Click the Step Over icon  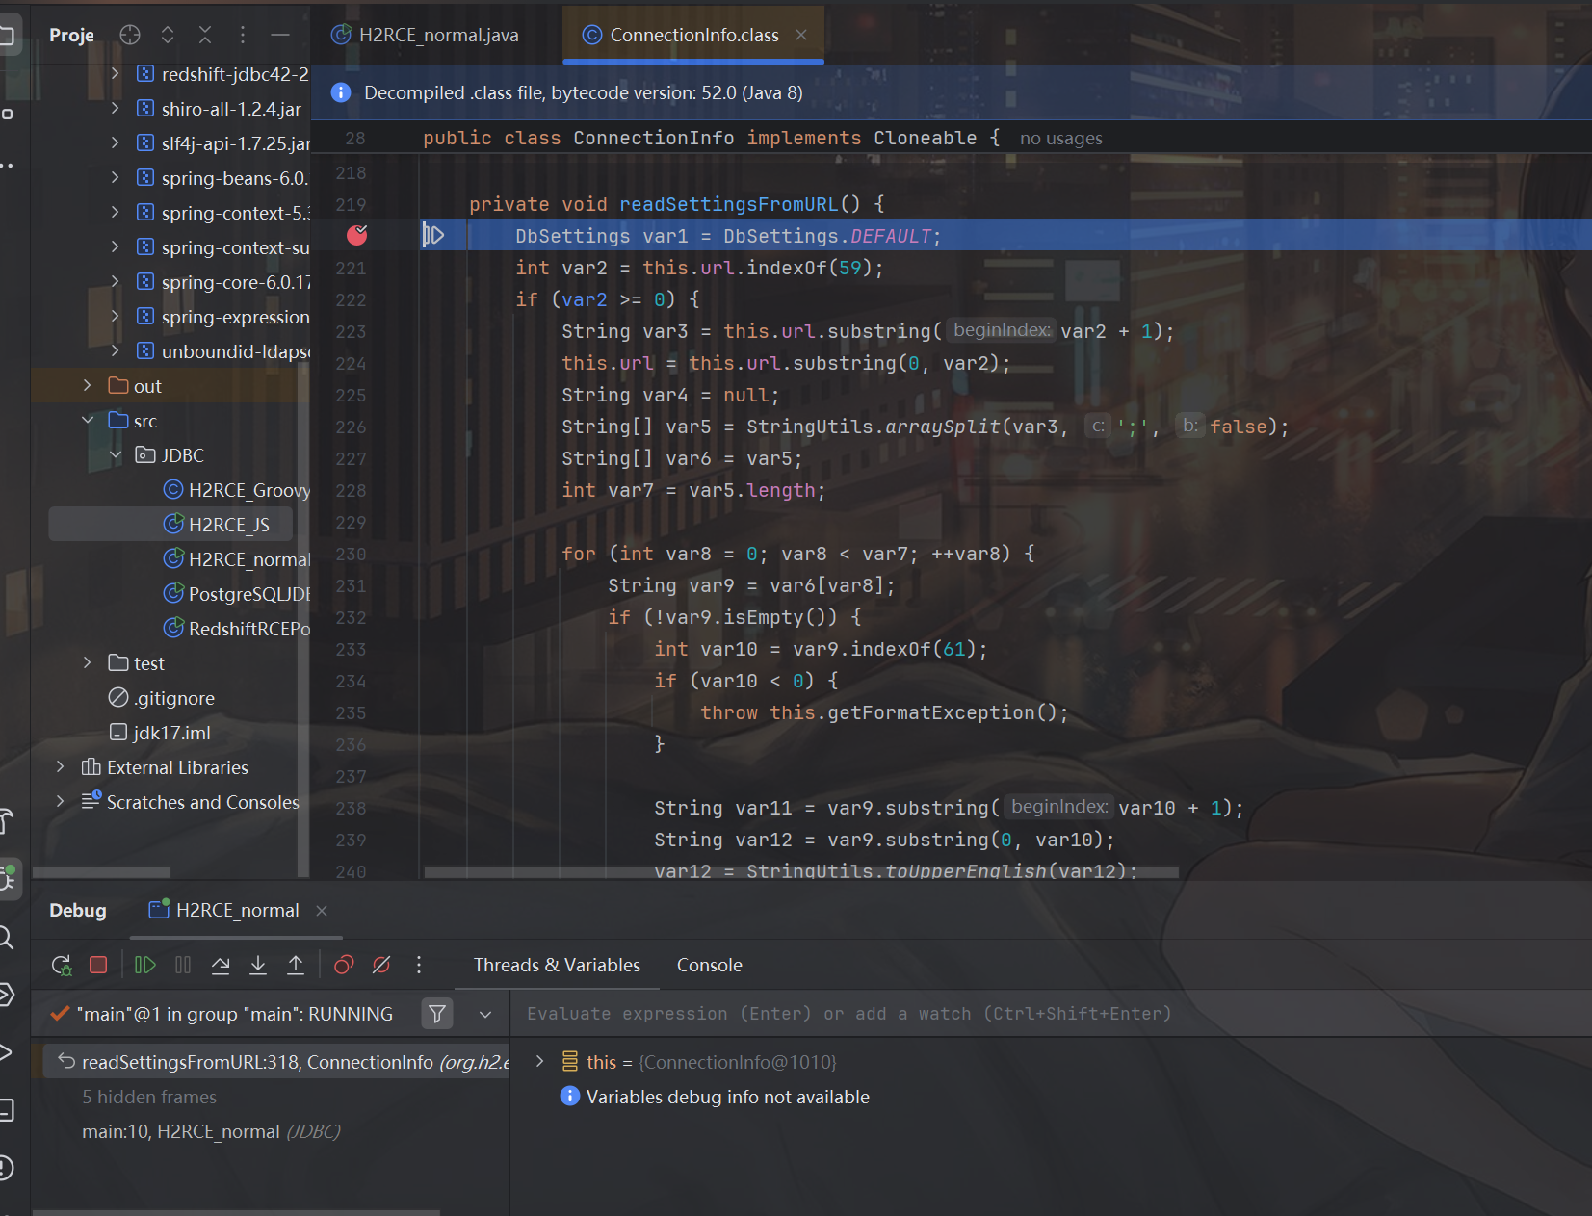click(x=221, y=965)
